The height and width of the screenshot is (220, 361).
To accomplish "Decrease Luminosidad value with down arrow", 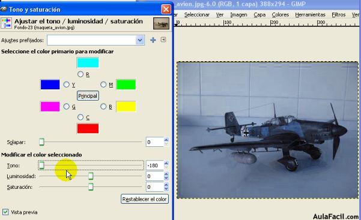I will pos(166,179).
